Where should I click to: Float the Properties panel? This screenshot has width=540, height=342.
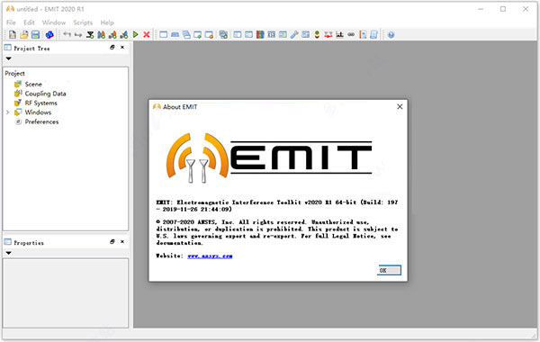pyautogui.click(x=112, y=242)
